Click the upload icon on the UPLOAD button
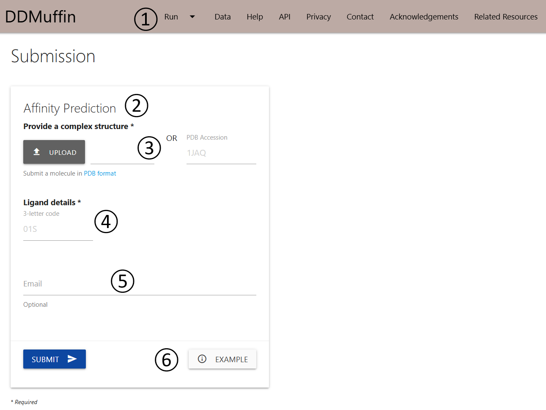 (36, 151)
